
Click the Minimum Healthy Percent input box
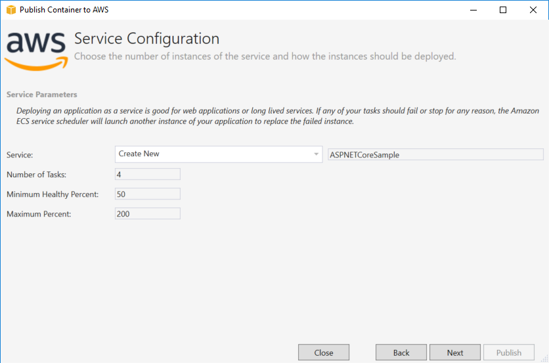click(147, 194)
